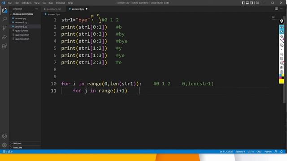
Task: Open answer.py in the Explorer
Action: (21, 18)
